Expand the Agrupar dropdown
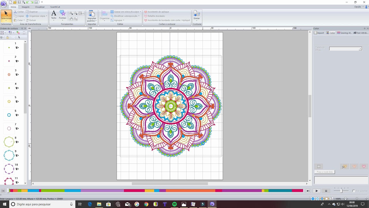This screenshot has height=208, width=369. 124,20
